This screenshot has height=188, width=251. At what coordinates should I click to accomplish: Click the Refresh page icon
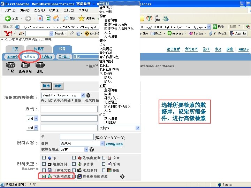click(48, 18)
